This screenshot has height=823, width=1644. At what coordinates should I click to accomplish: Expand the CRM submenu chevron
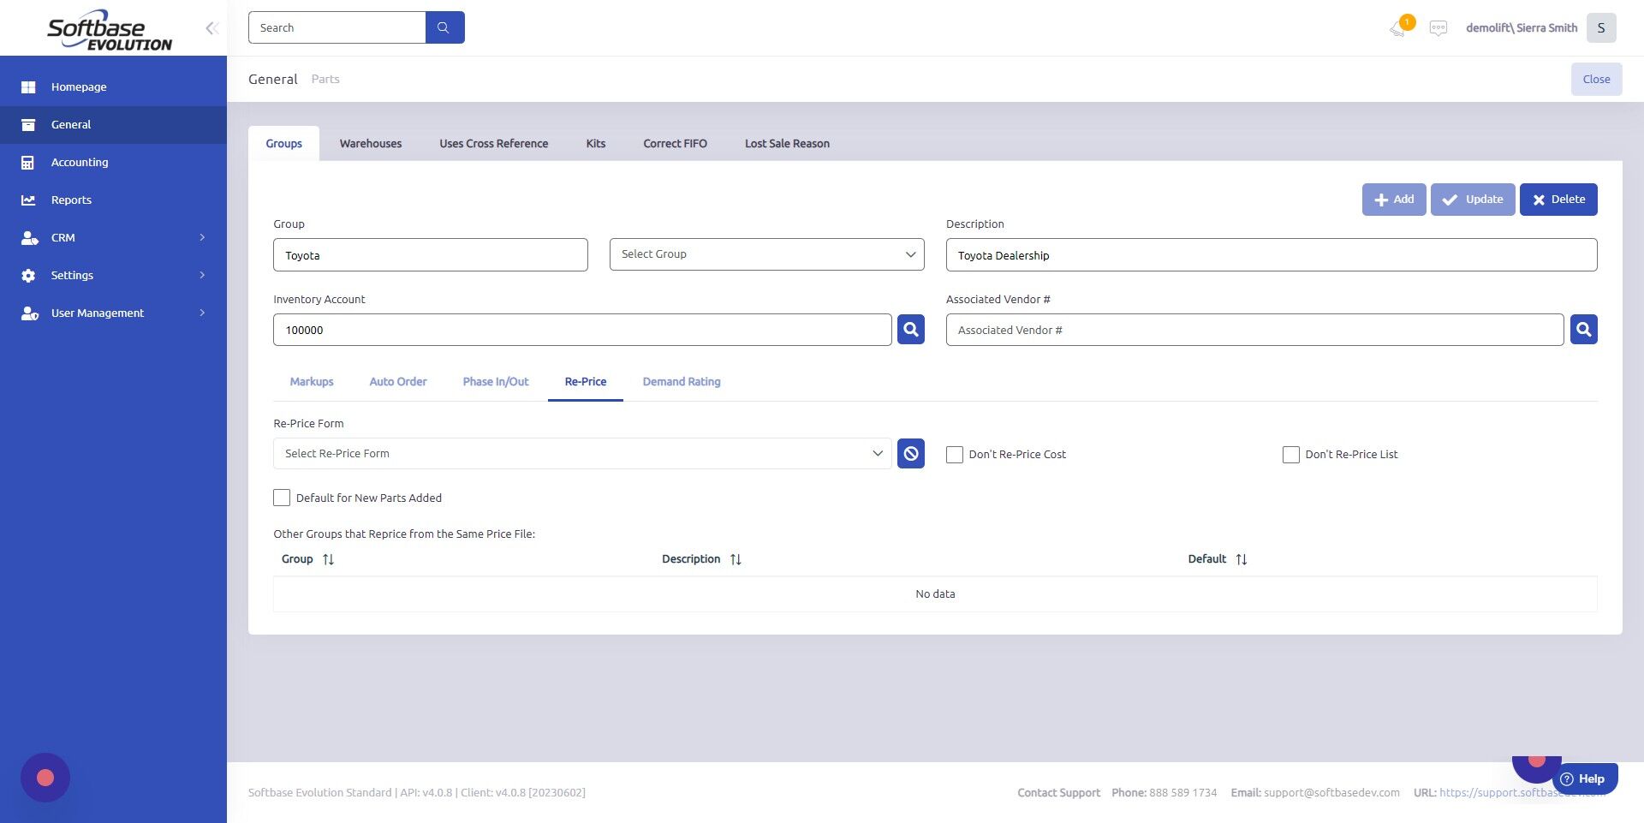pos(202,237)
